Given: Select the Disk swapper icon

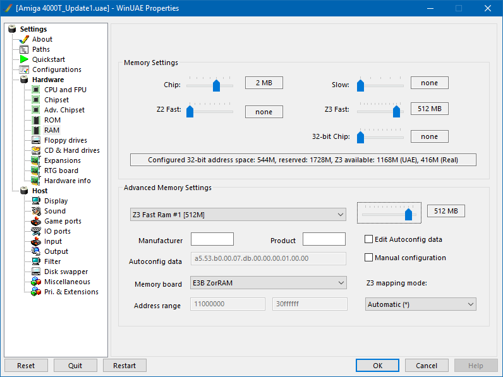Looking at the screenshot, I should (x=36, y=272).
